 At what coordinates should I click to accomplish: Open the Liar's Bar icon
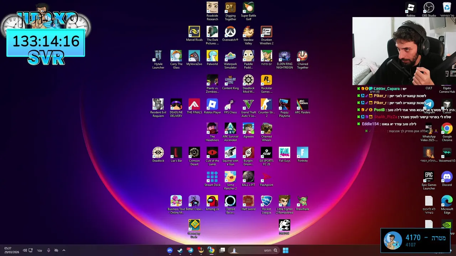pyautogui.click(x=176, y=155)
